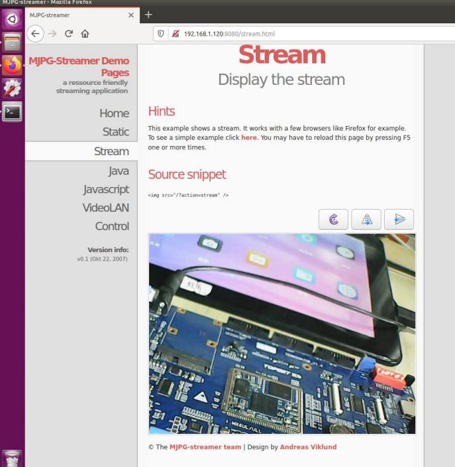
Task: Click the 'Hints' heading
Action: [x=162, y=111]
